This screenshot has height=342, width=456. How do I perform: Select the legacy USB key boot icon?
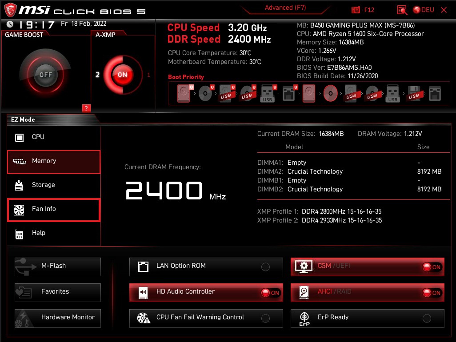pos(392,93)
